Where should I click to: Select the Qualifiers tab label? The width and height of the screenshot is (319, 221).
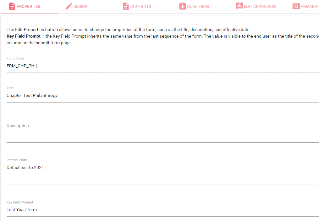point(198,7)
